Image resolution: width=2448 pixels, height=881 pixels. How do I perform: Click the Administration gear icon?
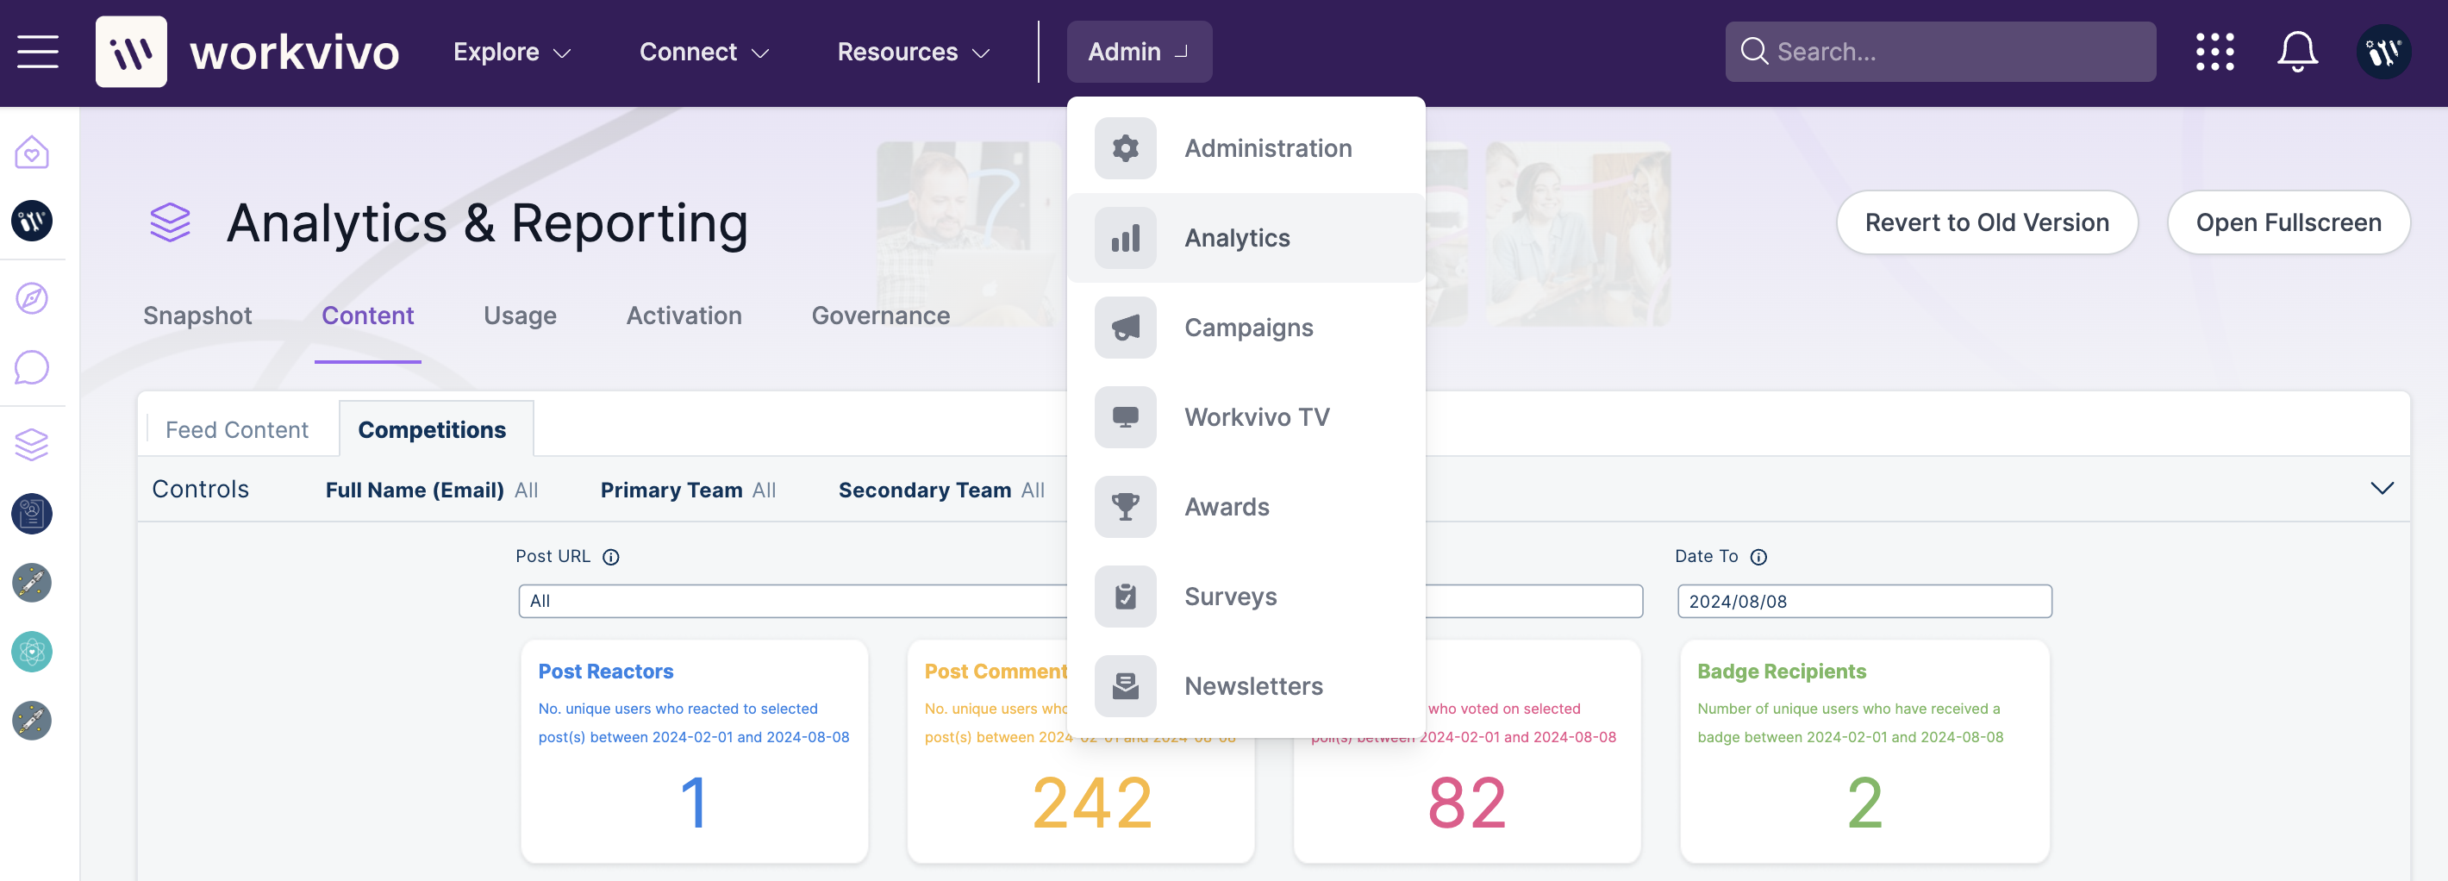[x=1125, y=148]
